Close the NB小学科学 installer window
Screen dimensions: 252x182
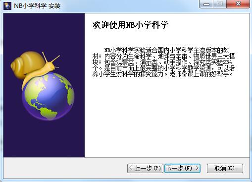tap(238, 4)
